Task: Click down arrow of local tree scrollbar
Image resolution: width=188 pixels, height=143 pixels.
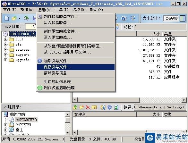Action: (68, 132)
